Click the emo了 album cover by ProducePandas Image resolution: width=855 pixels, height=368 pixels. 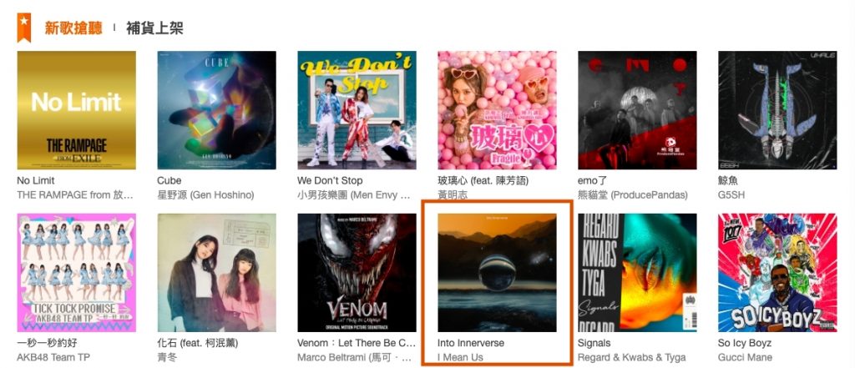[x=637, y=110]
